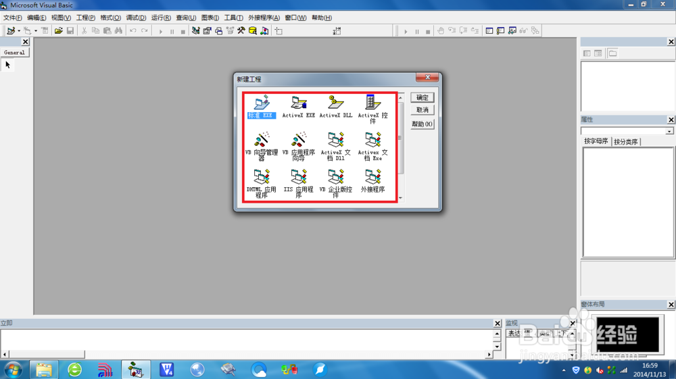Open the Data View Window cylinder icon
This screenshot has height=379, width=676.
[x=253, y=30]
